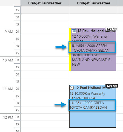The width and height of the screenshot is (123, 132).
Task: Click the IUJ-854 vehicle text in the blue appointment
Action: 88,105
